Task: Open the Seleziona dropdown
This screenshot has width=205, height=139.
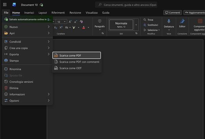Action: click(x=152, y=30)
